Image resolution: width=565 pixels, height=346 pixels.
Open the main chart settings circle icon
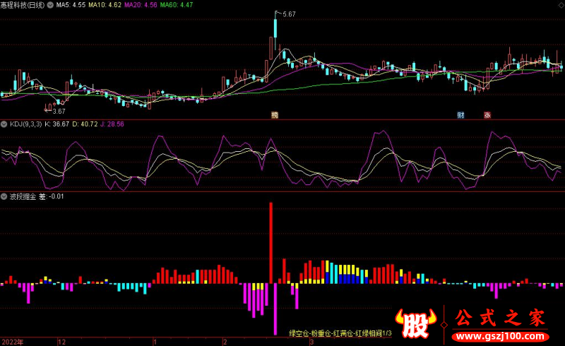pyautogui.click(x=49, y=5)
